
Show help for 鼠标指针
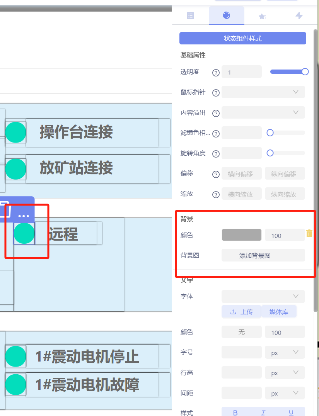pos(216,93)
